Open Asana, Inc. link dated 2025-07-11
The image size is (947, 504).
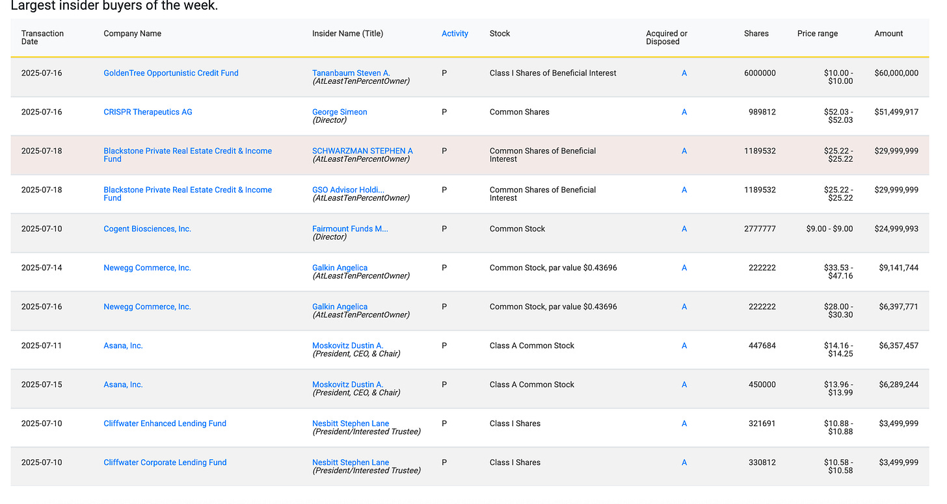(x=123, y=346)
